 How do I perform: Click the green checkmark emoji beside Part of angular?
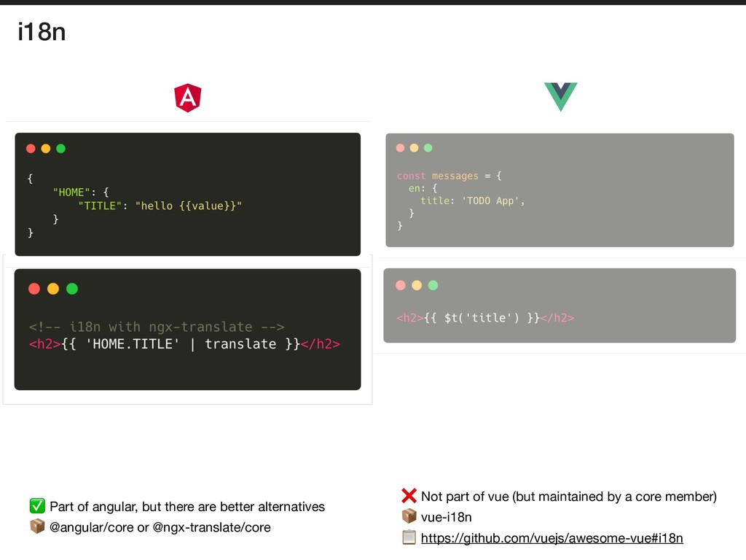37,506
